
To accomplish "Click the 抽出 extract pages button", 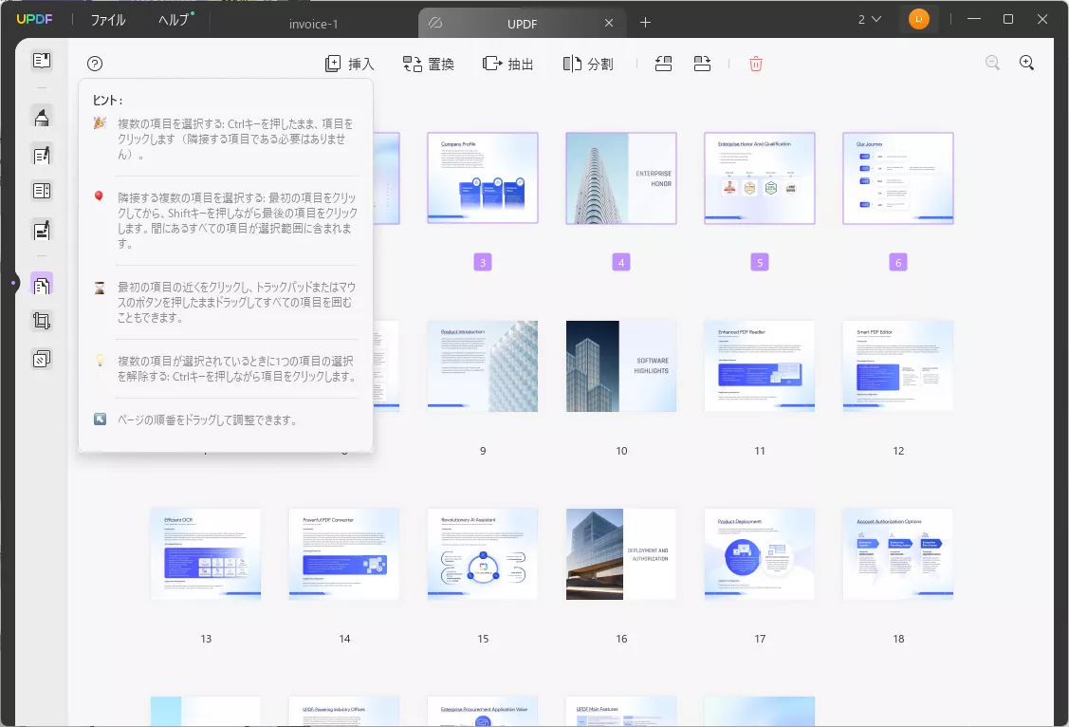I will point(507,65).
